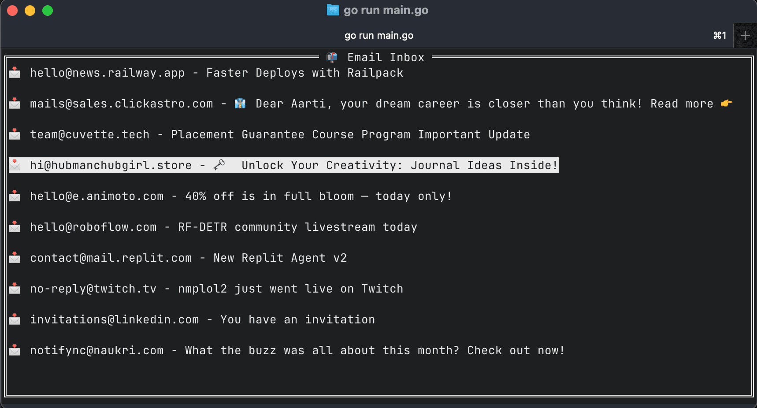
Task: Click the inbox icon beside railway.app email
Action: (15, 73)
